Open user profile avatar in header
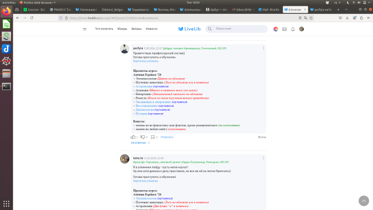This screenshot has height=210, width=373. [301, 29]
